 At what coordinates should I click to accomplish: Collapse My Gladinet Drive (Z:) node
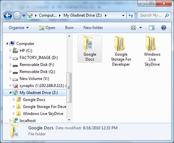pos(10,93)
